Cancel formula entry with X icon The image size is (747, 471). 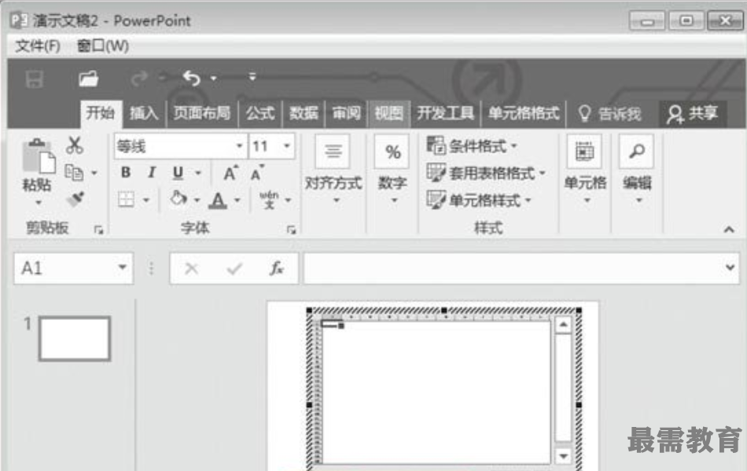tap(192, 269)
